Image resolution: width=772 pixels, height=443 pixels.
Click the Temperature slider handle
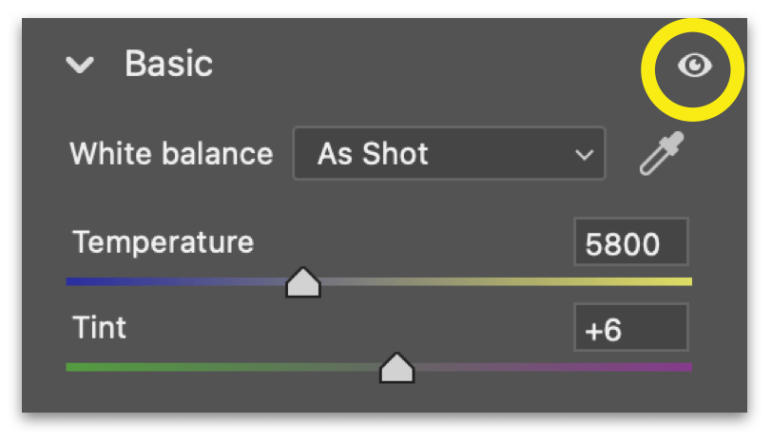click(x=303, y=282)
